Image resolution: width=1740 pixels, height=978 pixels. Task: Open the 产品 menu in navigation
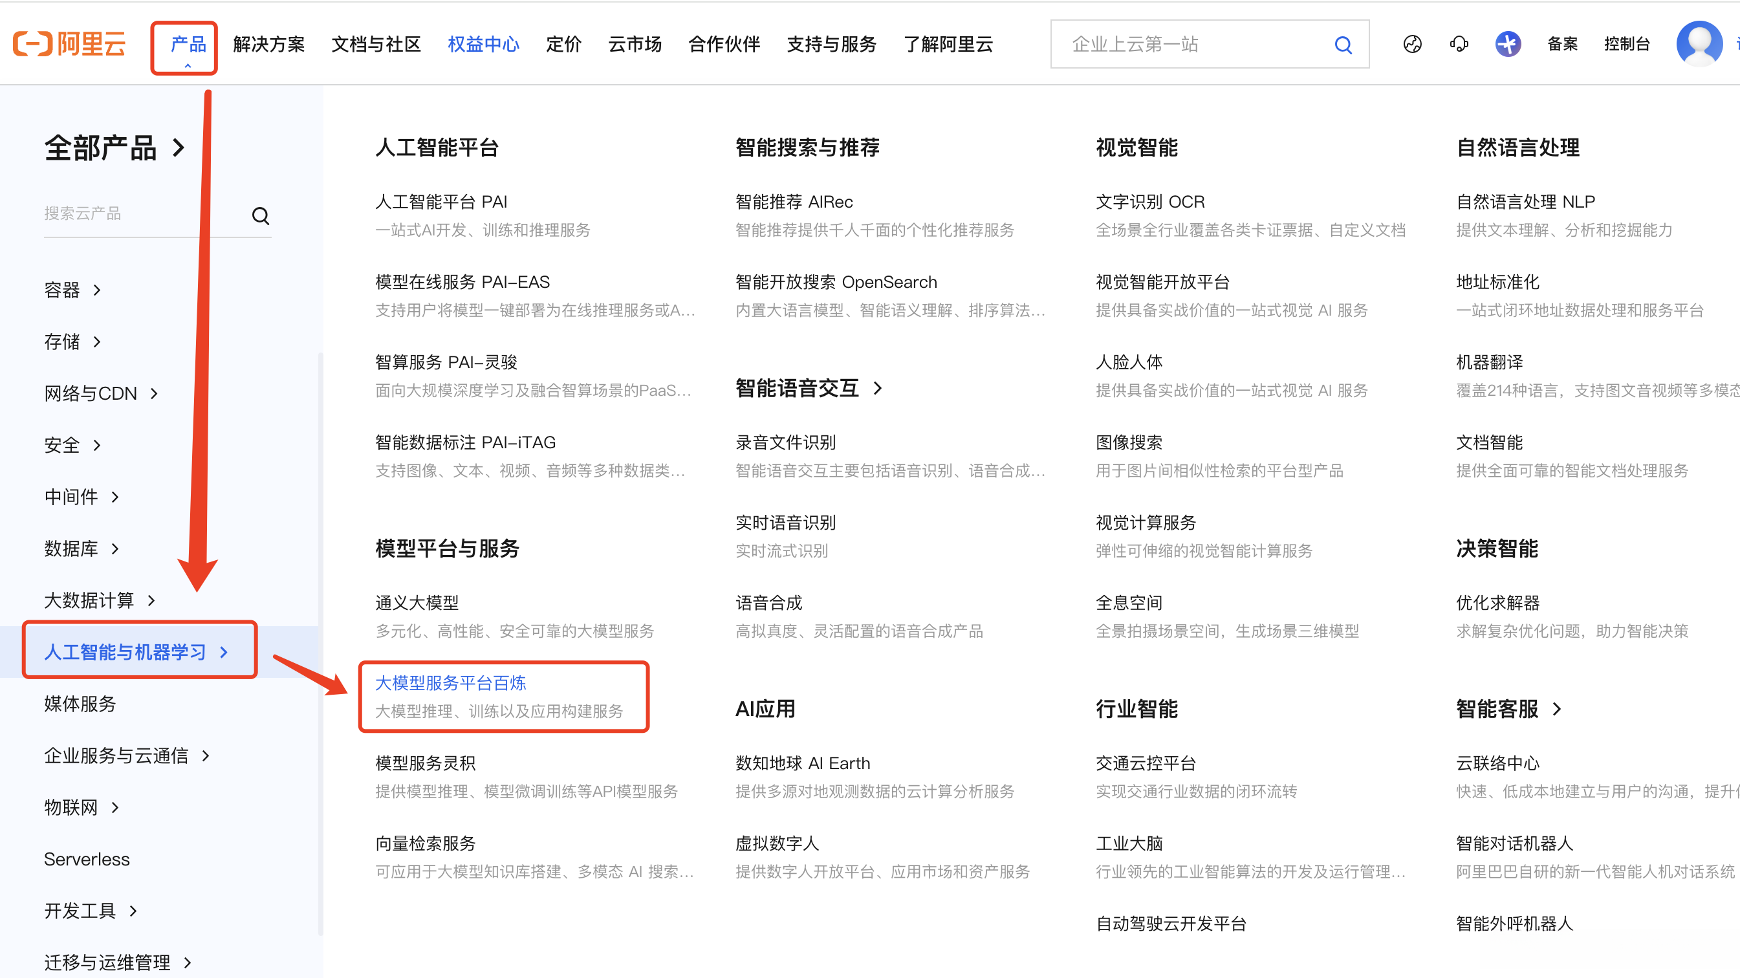pos(188,45)
